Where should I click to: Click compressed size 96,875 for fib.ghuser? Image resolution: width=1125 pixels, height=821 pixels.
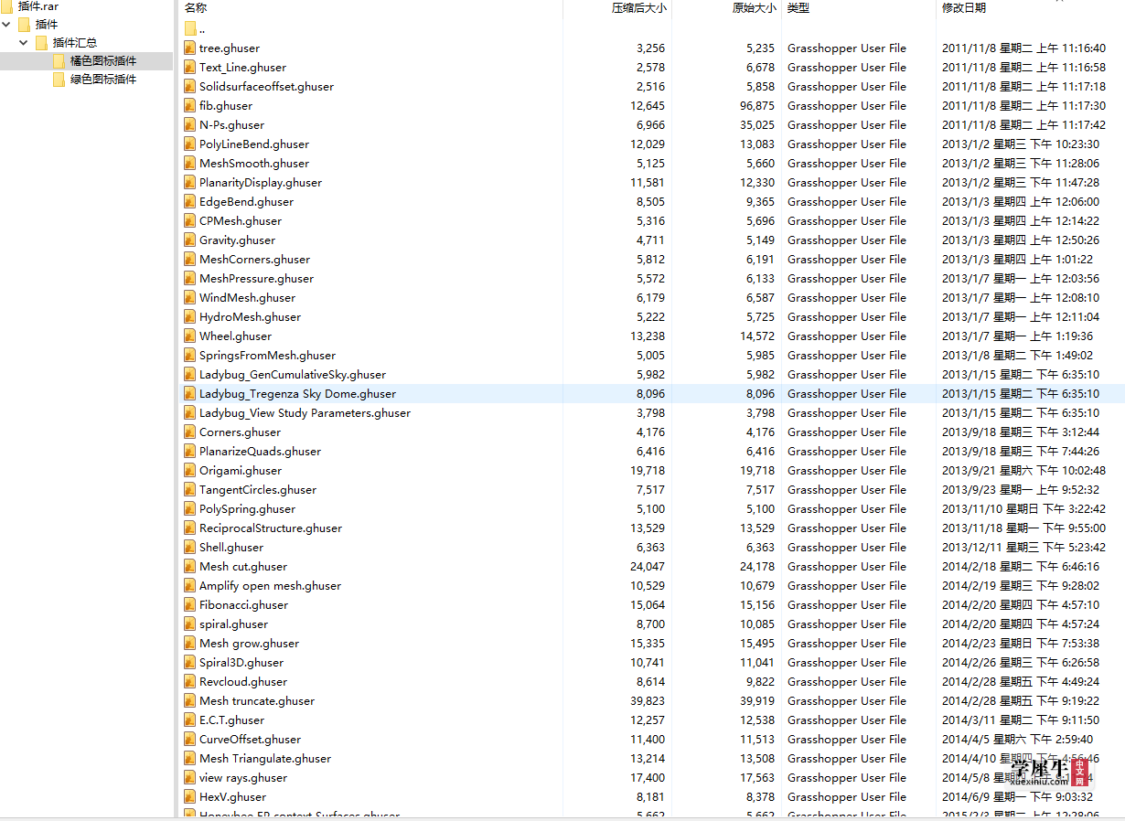[759, 105]
